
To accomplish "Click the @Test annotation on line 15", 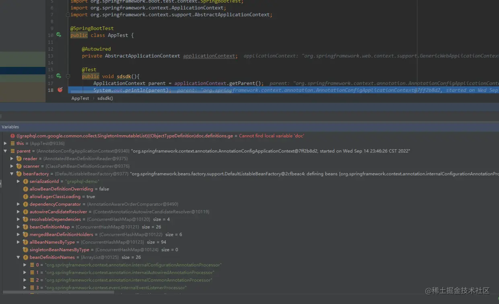I will pyautogui.click(x=89, y=69).
